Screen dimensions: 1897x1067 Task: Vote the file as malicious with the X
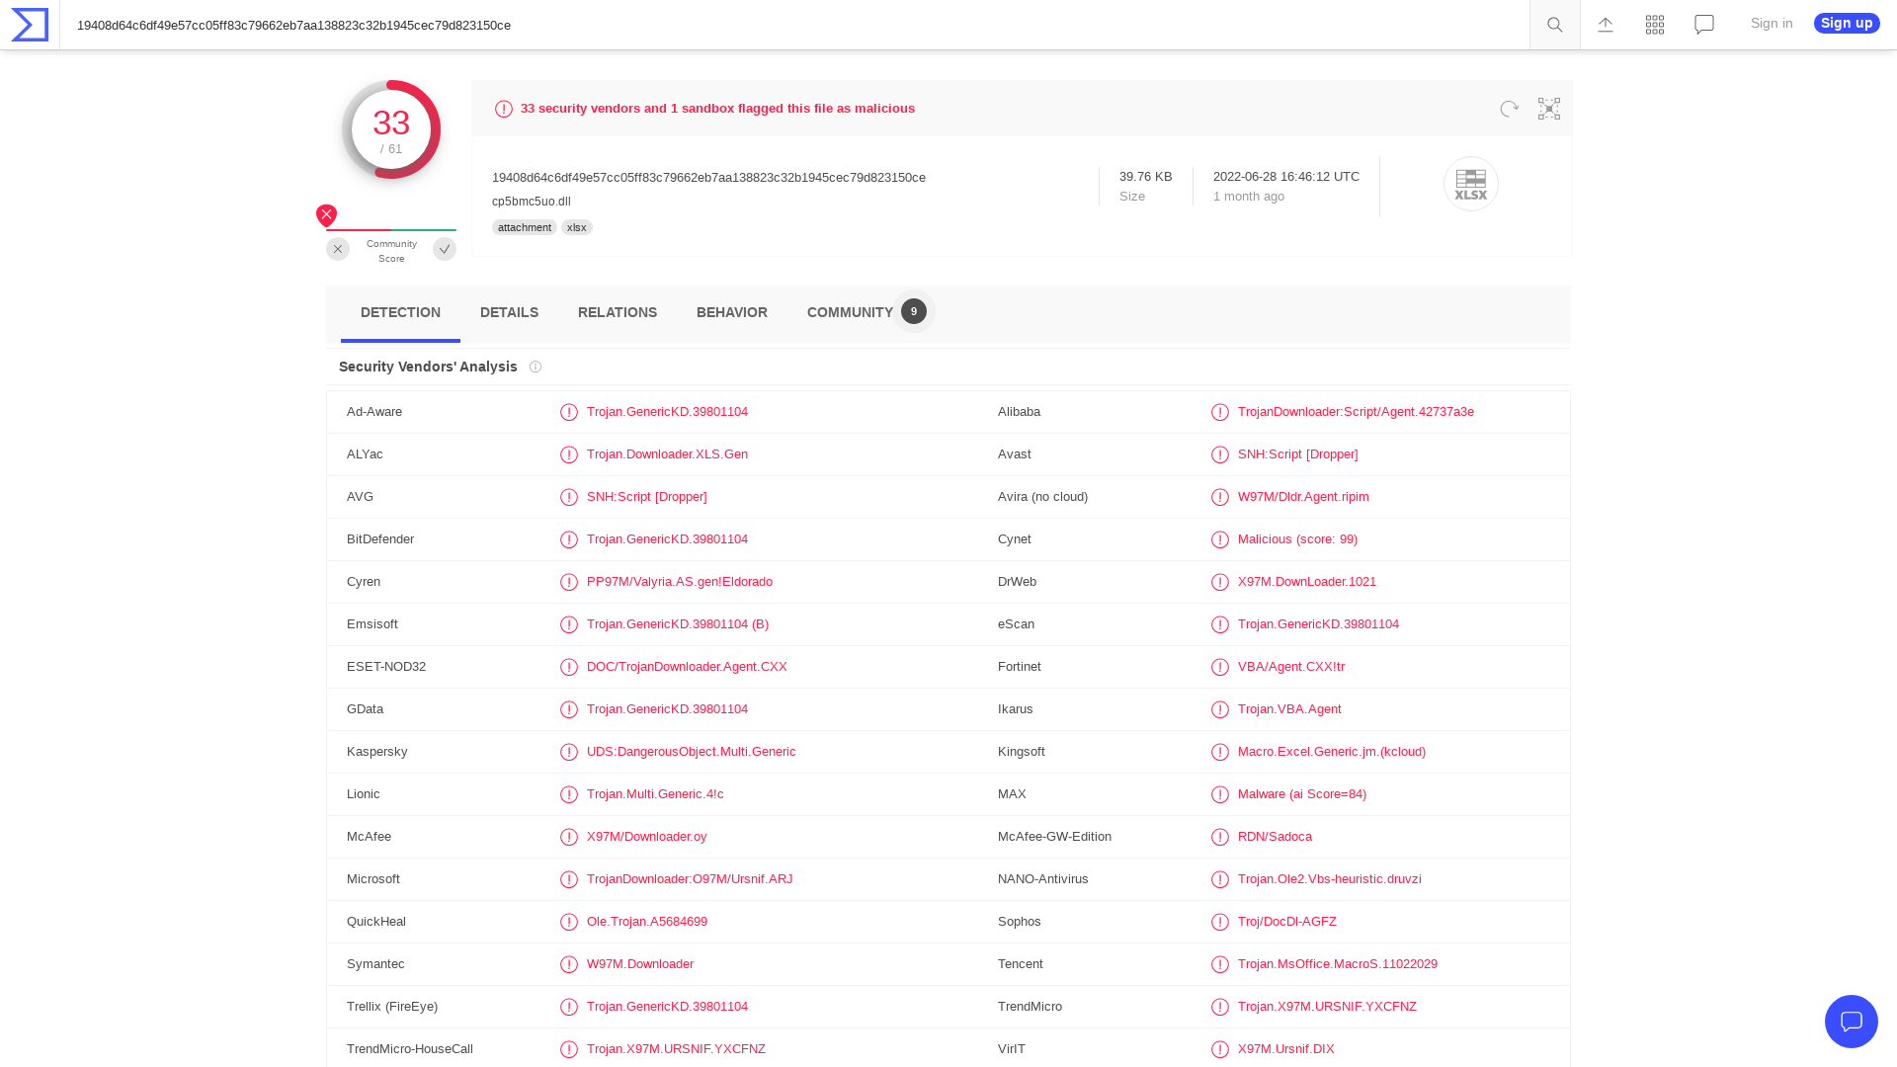[338, 249]
